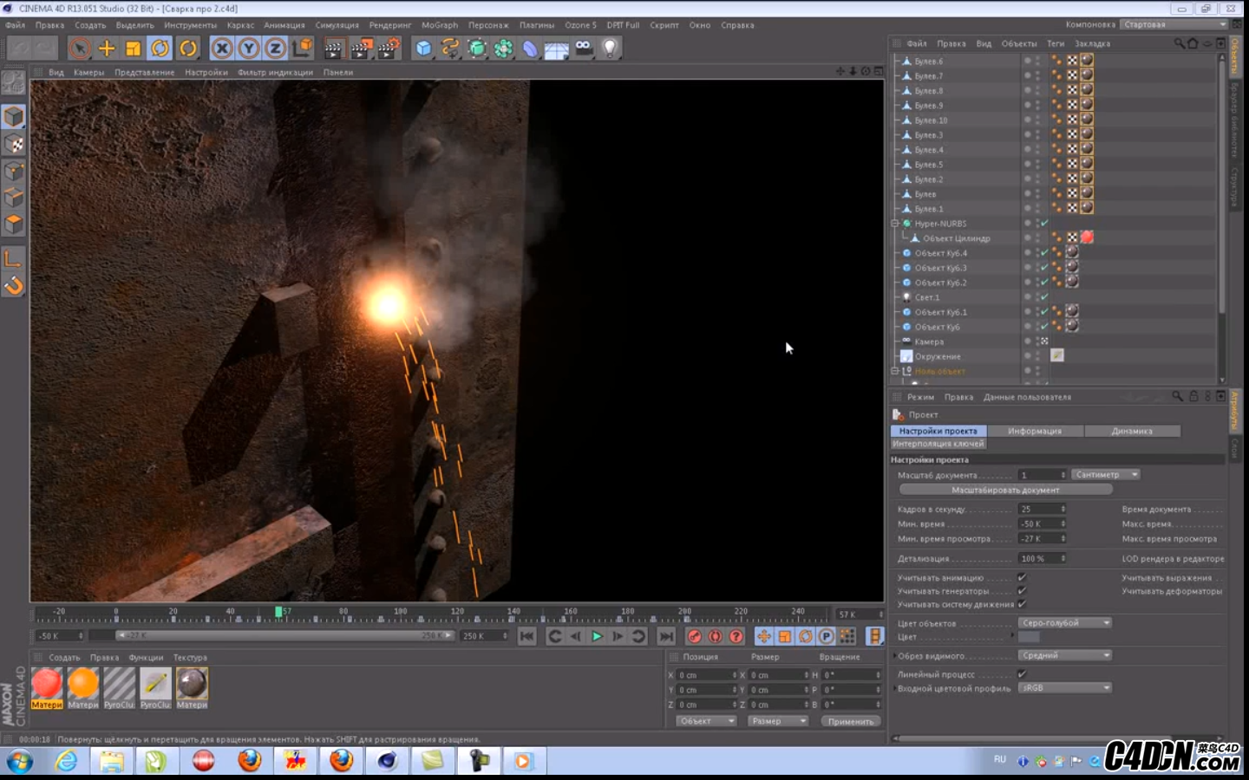The height and width of the screenshot is (780, 1249).
Task: Open the Объект coordinate mode dropdown
Action: pos(707,721)
